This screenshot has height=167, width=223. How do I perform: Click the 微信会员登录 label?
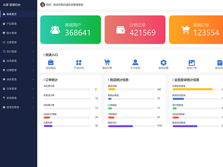pyautogui.click(x=179, y=122)
